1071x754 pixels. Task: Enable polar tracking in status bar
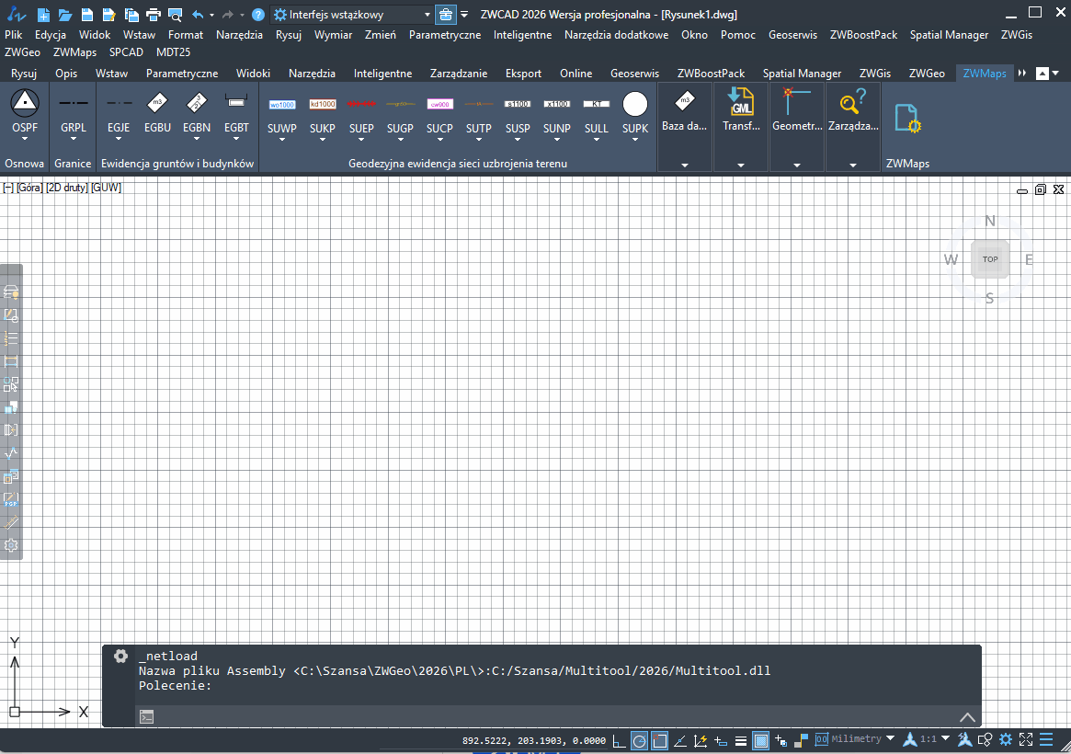(639, 738)
